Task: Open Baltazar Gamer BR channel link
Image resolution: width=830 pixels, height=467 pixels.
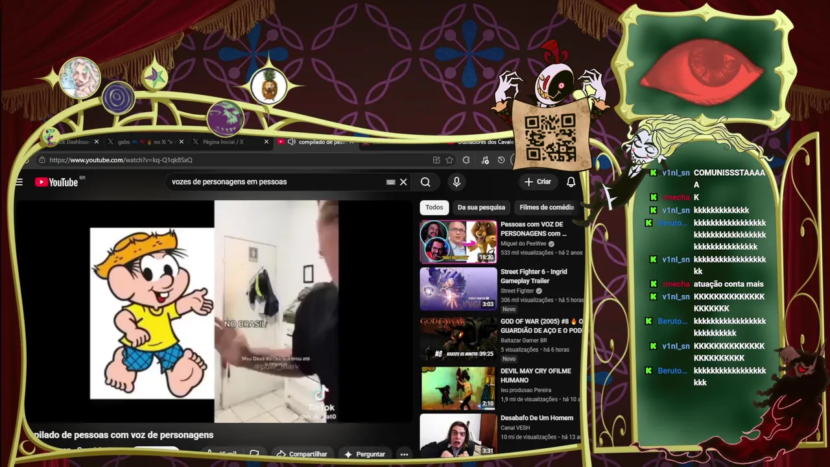Action: pyautogui.click(x=524, y=341)
